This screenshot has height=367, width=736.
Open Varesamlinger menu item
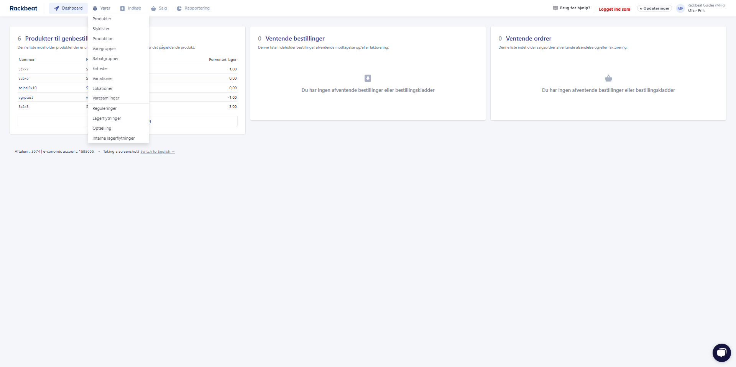coord(118,98)
